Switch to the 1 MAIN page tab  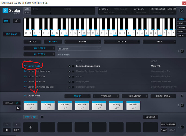coord(181,19)
